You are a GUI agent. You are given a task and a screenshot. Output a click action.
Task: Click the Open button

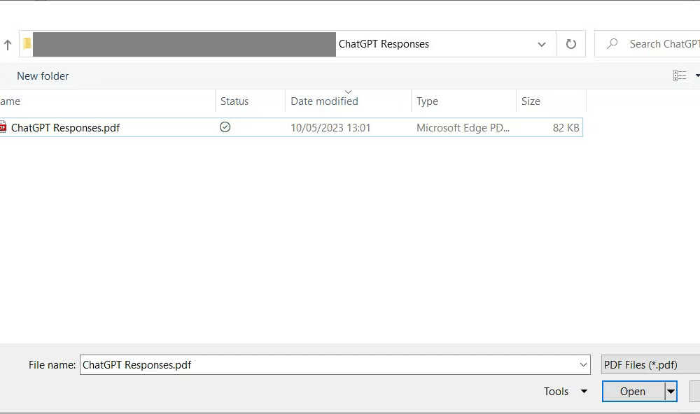click(x=633, y=391)
